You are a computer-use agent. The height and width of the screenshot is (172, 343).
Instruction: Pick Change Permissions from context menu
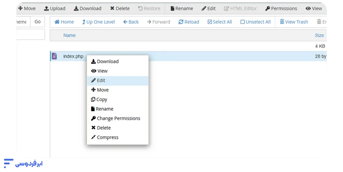[118, 118]
